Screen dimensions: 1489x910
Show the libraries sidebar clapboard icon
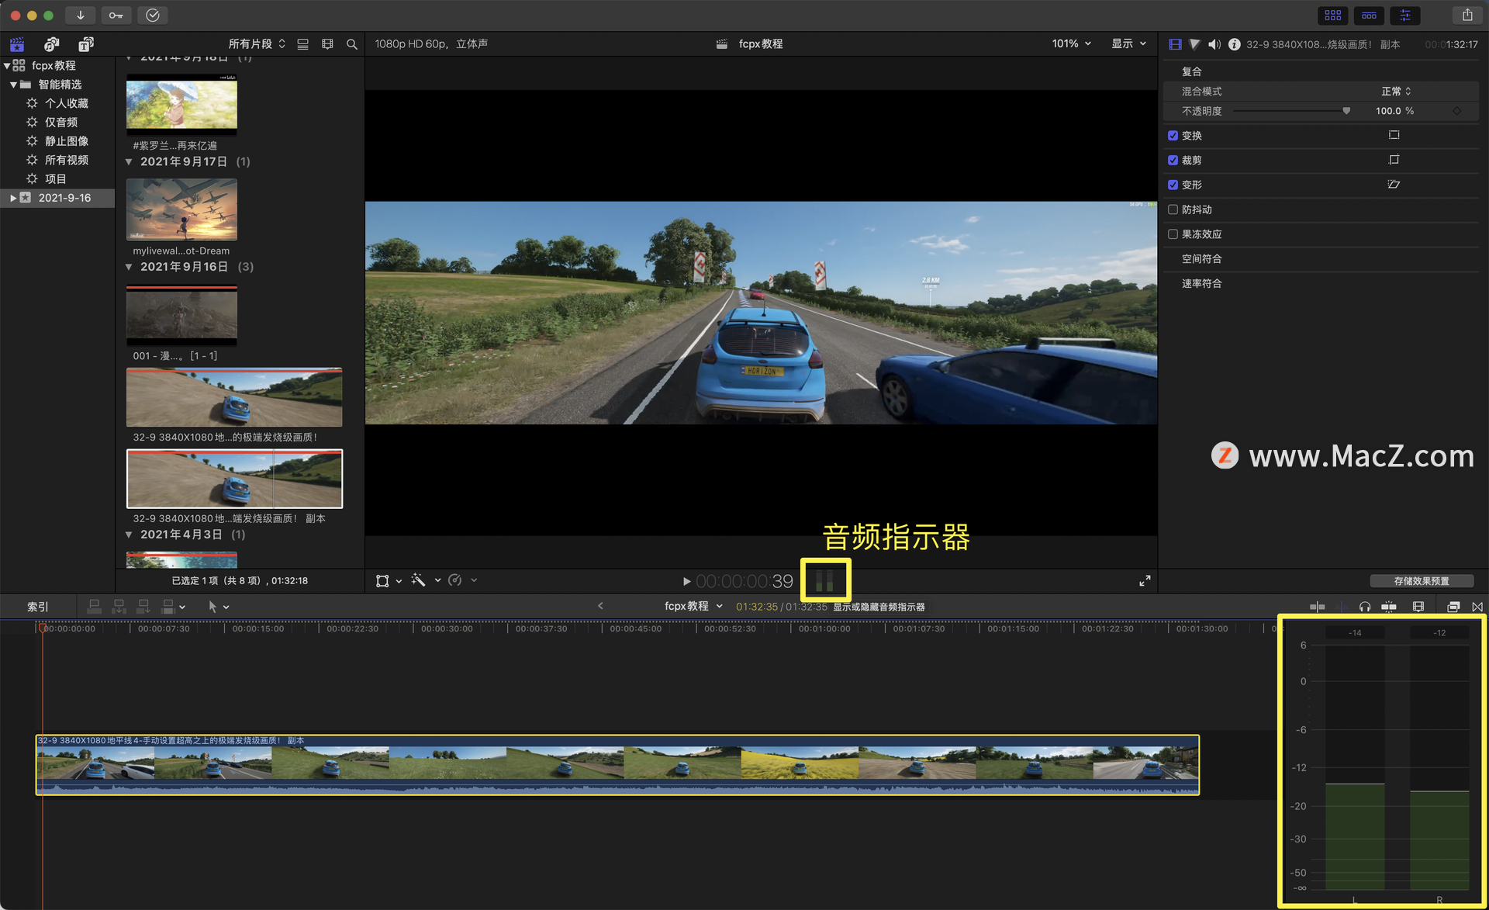point(16,44)
